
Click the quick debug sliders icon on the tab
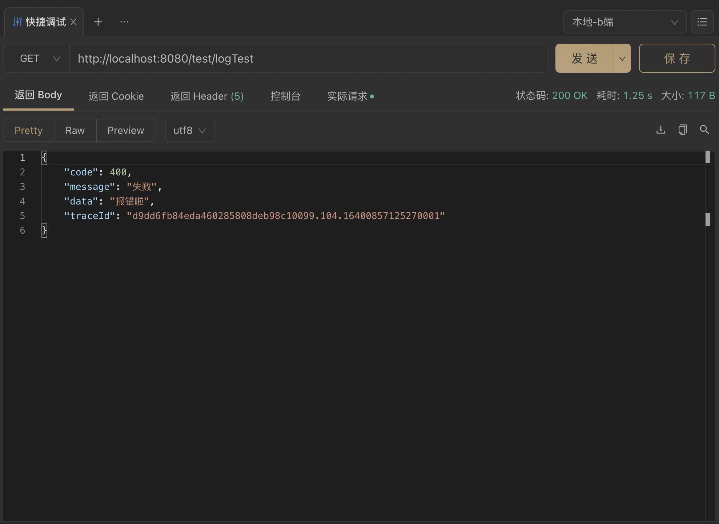17,22
